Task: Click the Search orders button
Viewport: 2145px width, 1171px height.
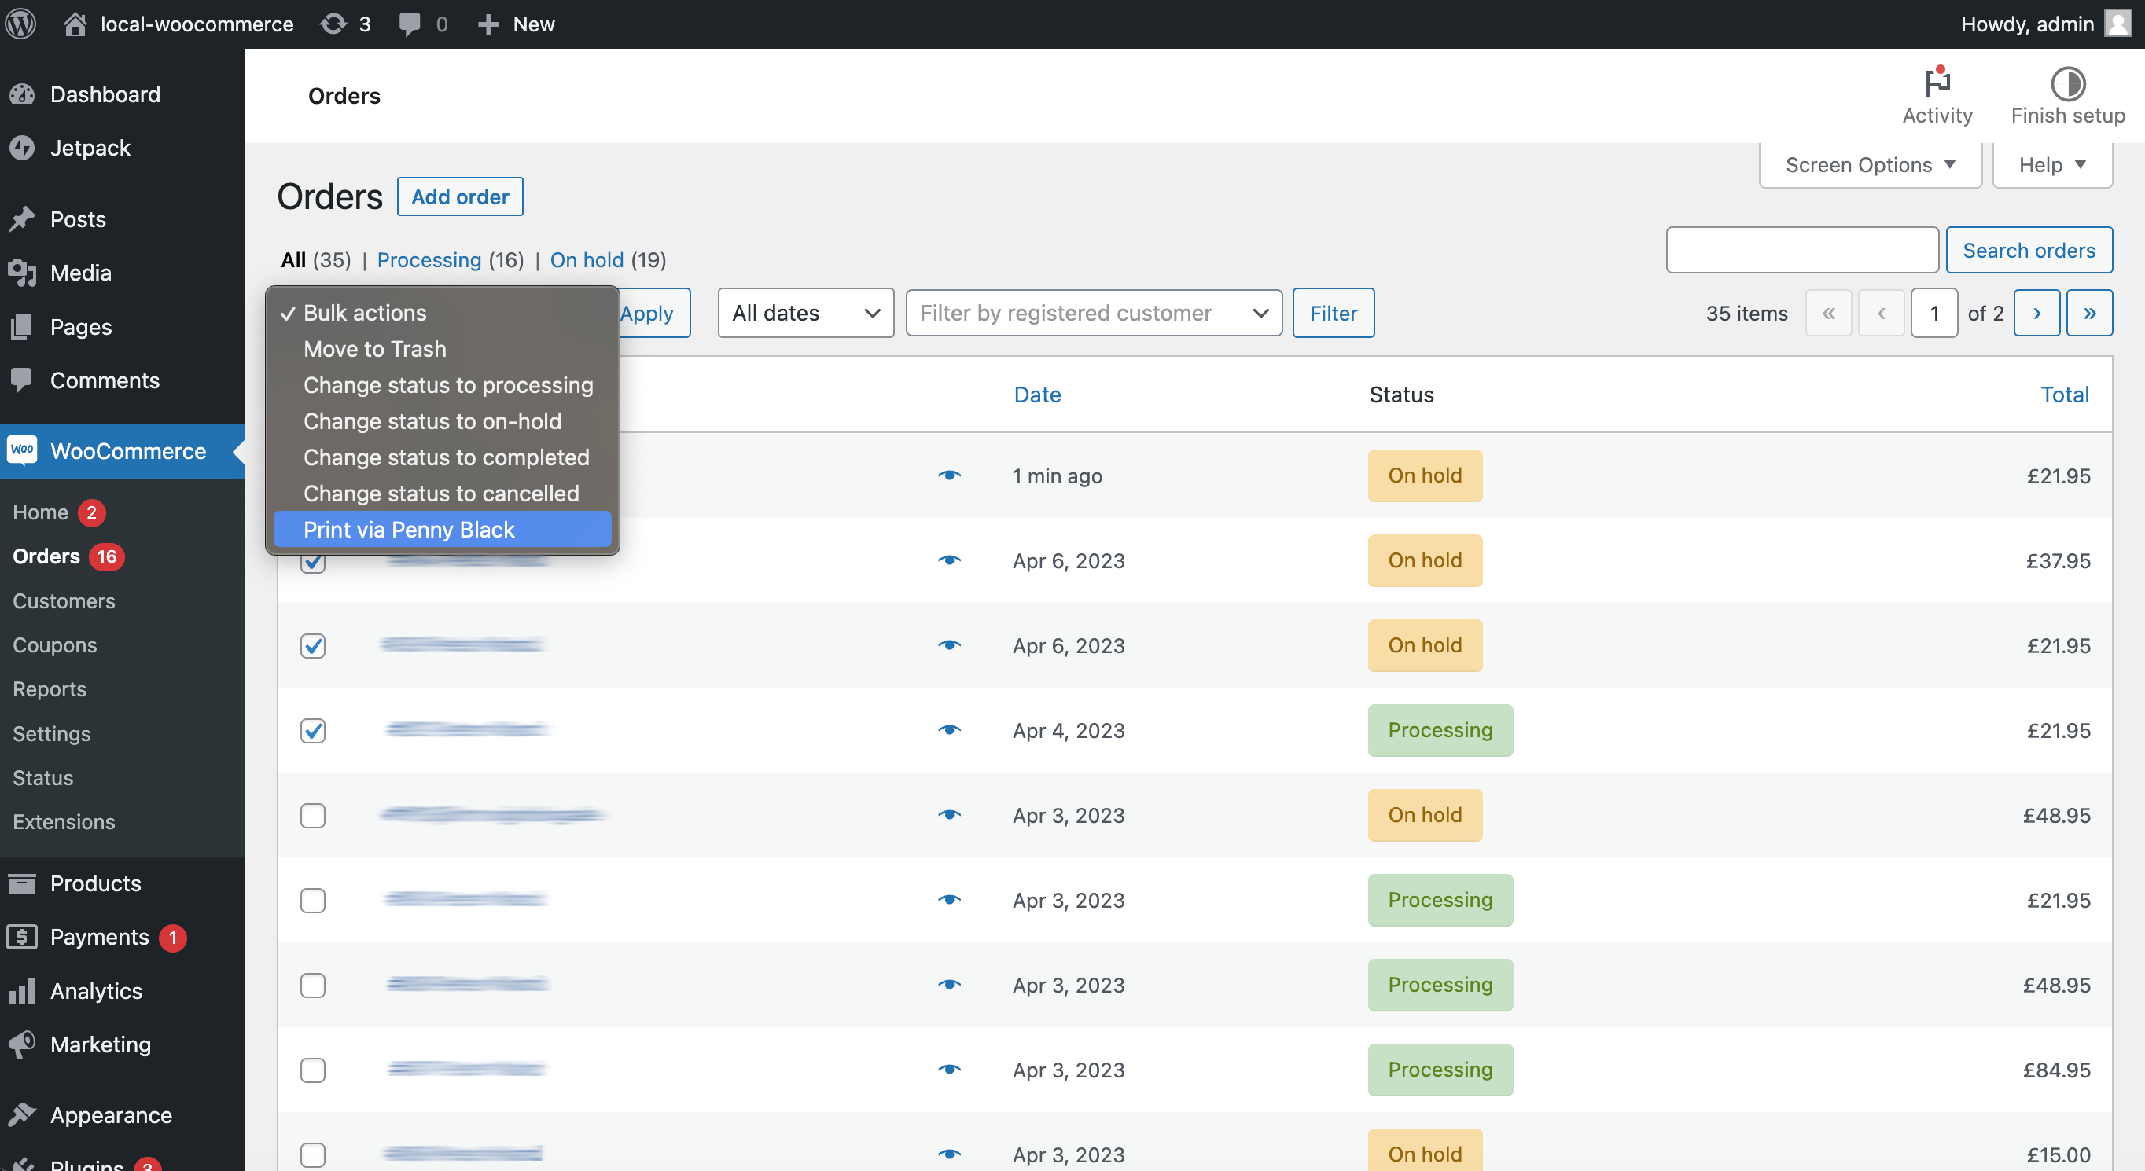Action: point(2029,250)
